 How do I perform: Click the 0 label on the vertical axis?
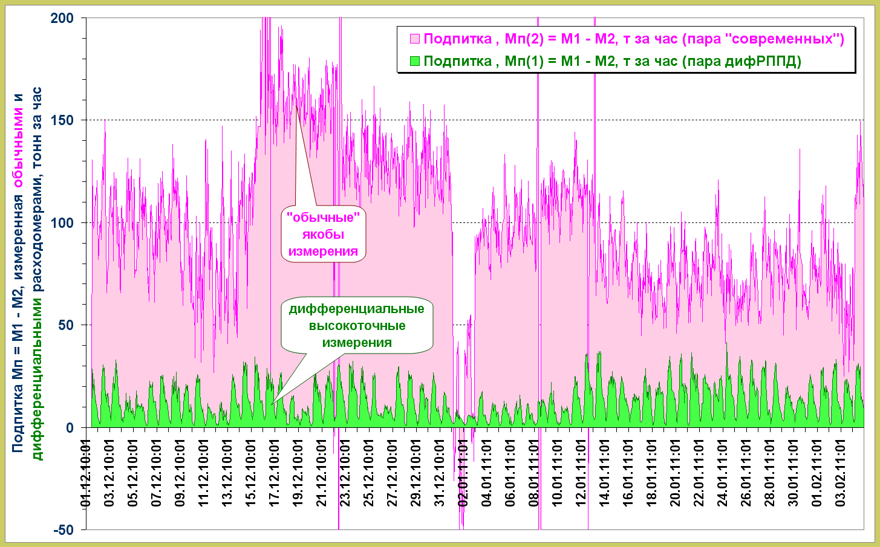(x=70, y=428)
